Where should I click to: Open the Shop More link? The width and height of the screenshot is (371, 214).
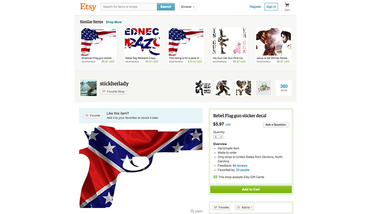click(x=114, y=22)
